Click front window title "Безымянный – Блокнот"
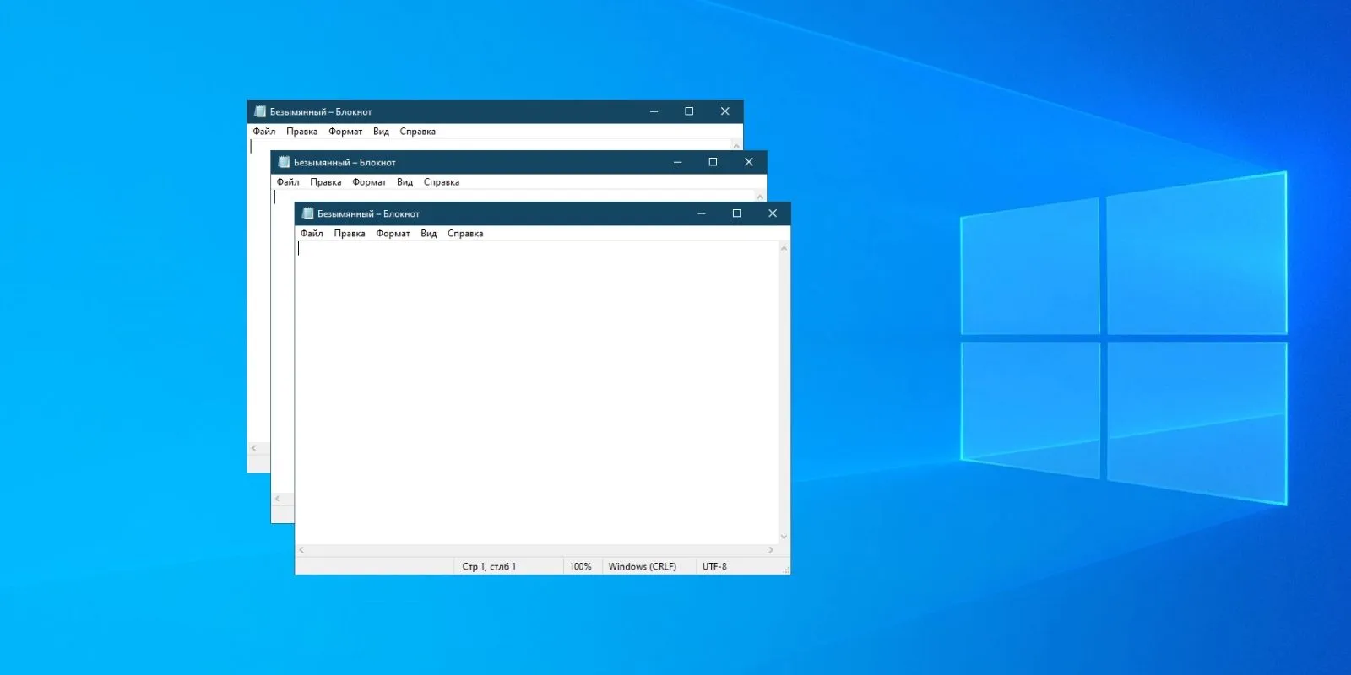 368,213
